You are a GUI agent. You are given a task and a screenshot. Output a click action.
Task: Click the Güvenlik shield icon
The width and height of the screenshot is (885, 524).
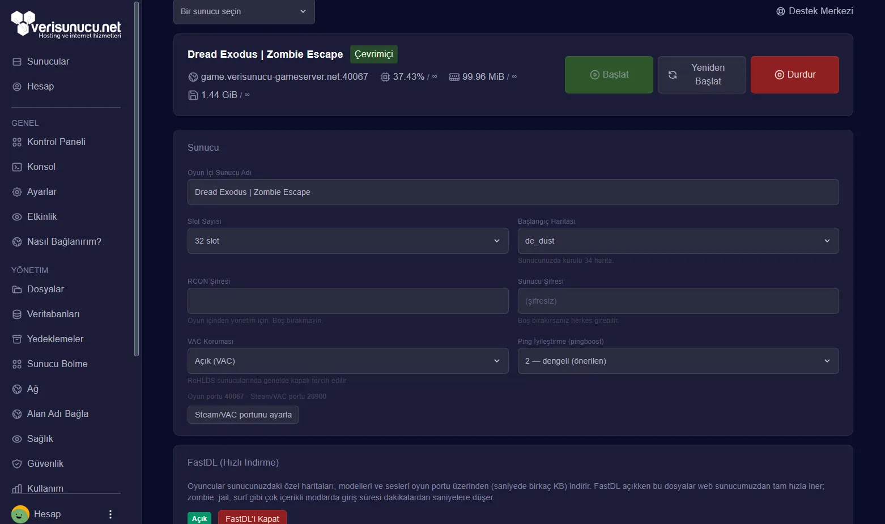pyautogui.click(x=17, y=464)
